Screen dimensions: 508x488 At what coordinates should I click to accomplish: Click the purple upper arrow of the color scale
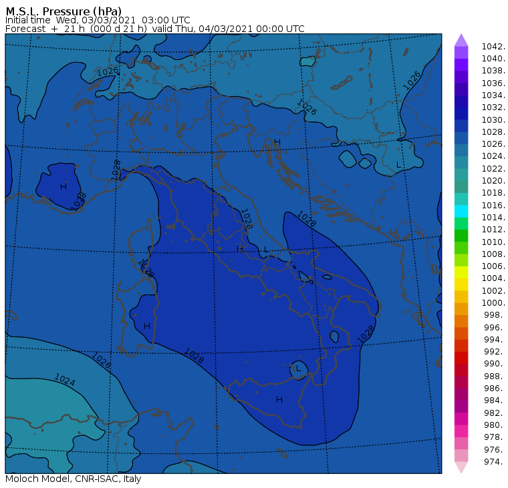pos(461,40)
